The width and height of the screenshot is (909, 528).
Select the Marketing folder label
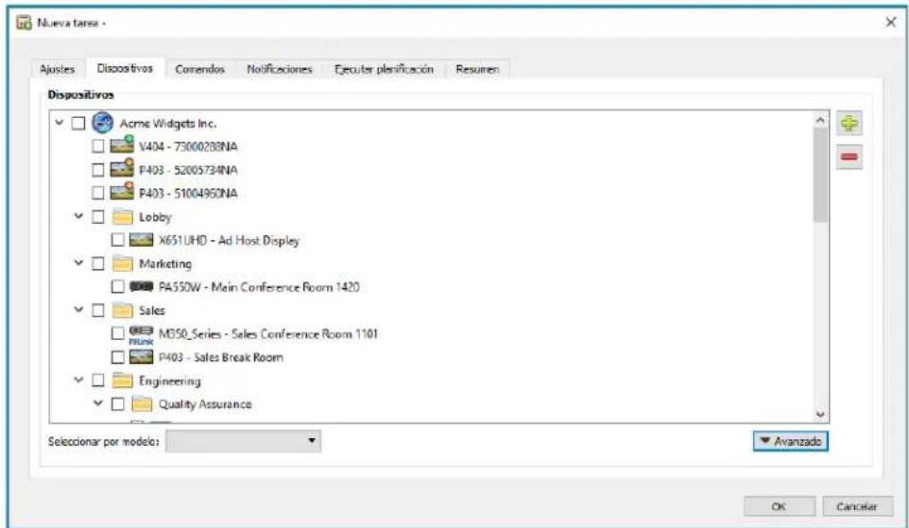point(165,264)
